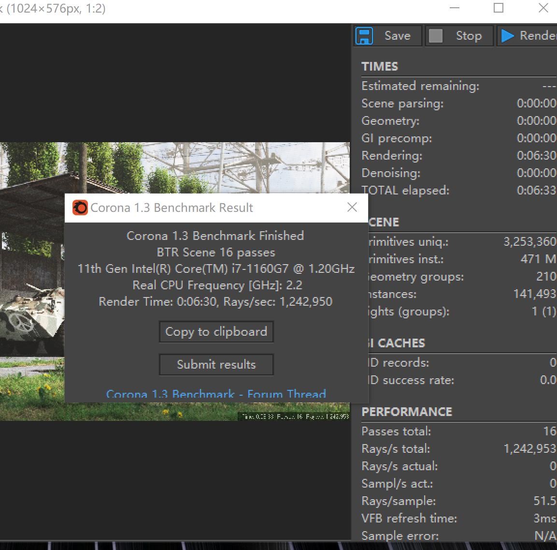Click the Passes total row

pos(458,431)
